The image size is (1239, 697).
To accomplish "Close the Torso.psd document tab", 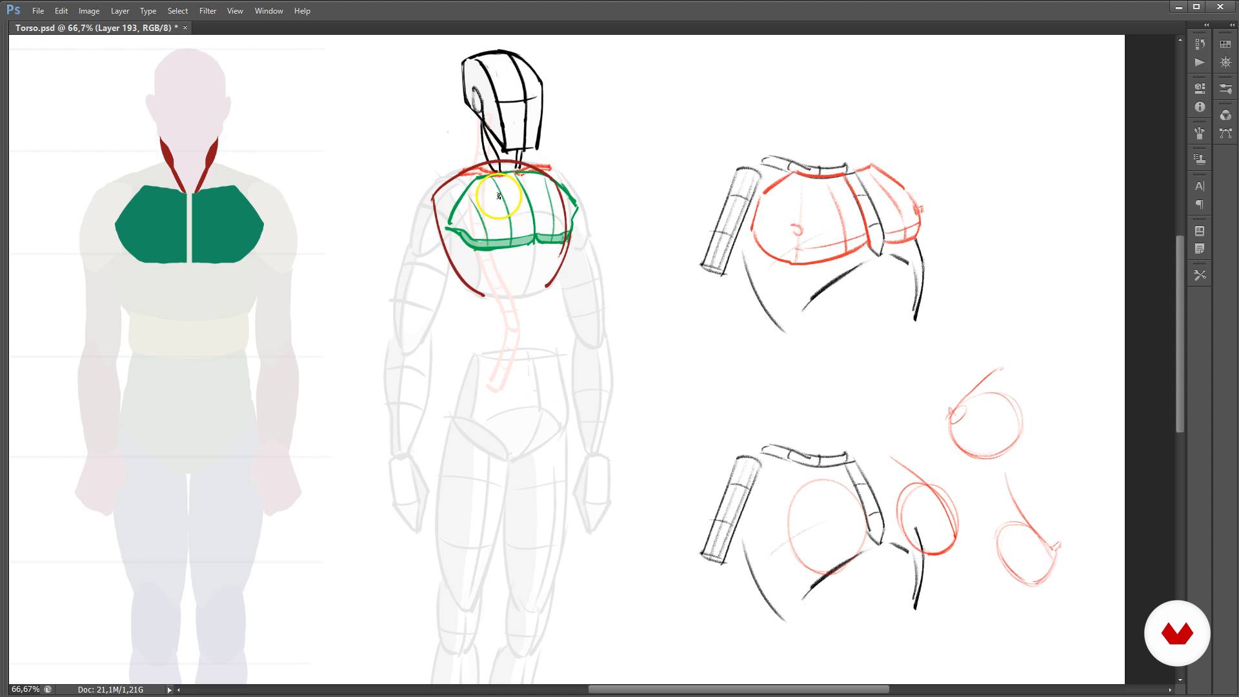I will [x=185, y=28].
